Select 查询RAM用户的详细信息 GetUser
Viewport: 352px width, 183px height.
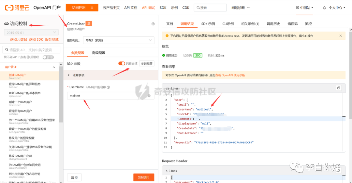[x=30, y=85]
